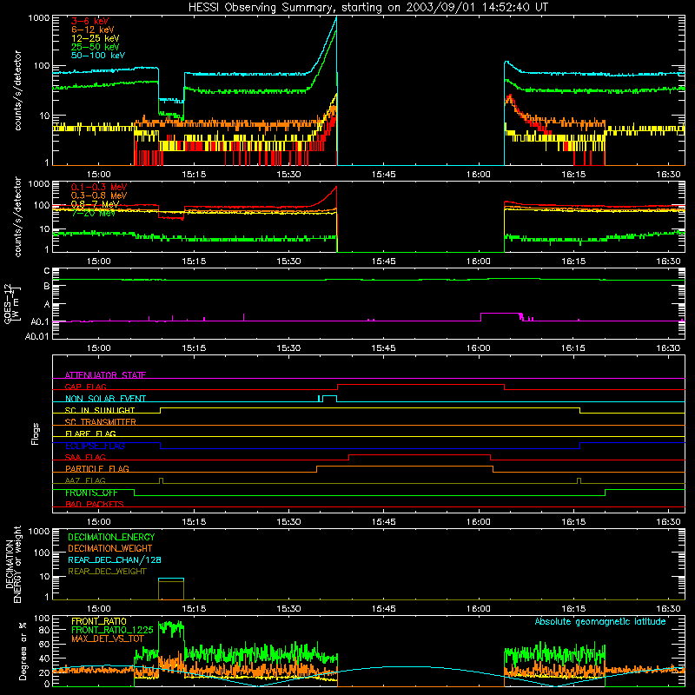Click the DECIMATION_ENERGY legend label
The image size is (695, 695).
click(111, 537)
